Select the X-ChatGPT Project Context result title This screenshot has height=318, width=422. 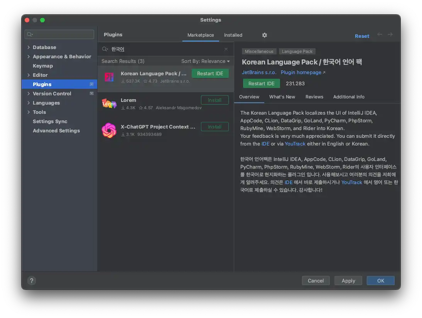(x=158, y=127)
